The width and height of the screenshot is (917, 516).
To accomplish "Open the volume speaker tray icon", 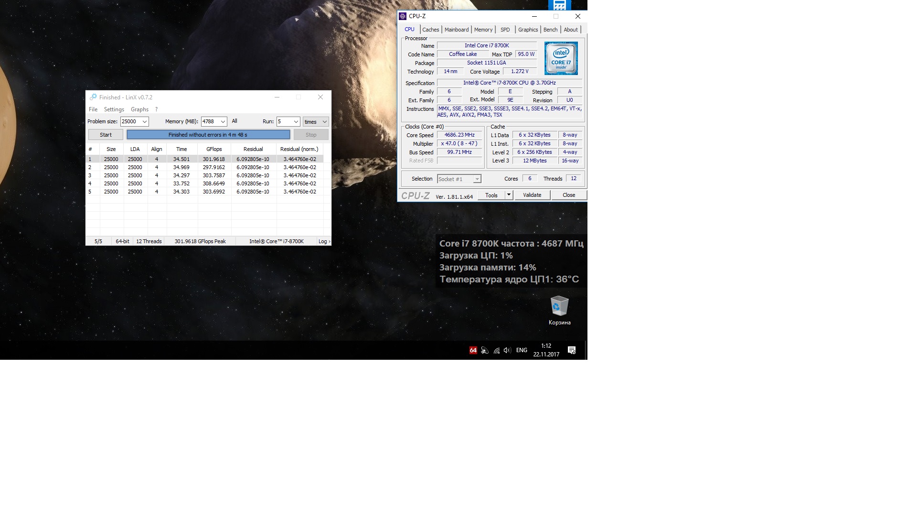I will pyautogui.click(x=507, y=350).
